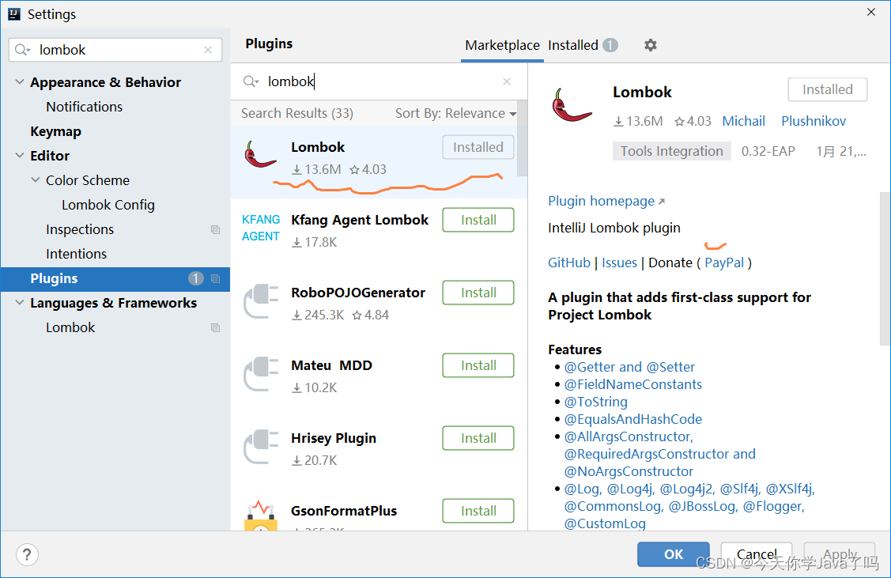The image size is (891, 578).
Task: Open the @Getter and @Setter feature link
Action: pos(629,367)
